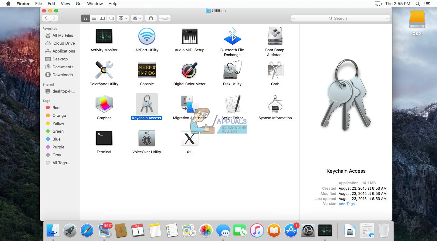Viewport: 437px width, 241px height.
Task: Switch to column view
Action: pyautogui.click(x=102, y=18)
